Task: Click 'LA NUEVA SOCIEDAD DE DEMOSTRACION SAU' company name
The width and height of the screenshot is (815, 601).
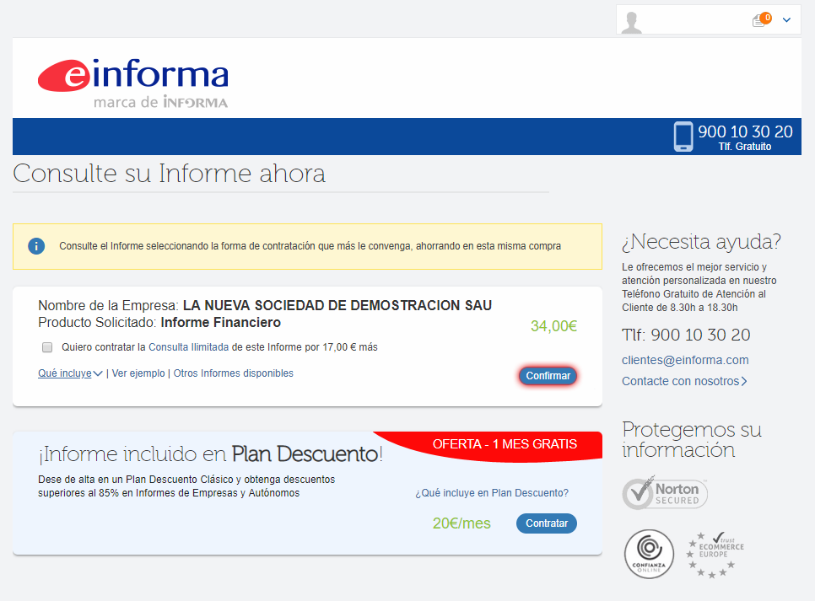Action: click(x=337, y=305)
